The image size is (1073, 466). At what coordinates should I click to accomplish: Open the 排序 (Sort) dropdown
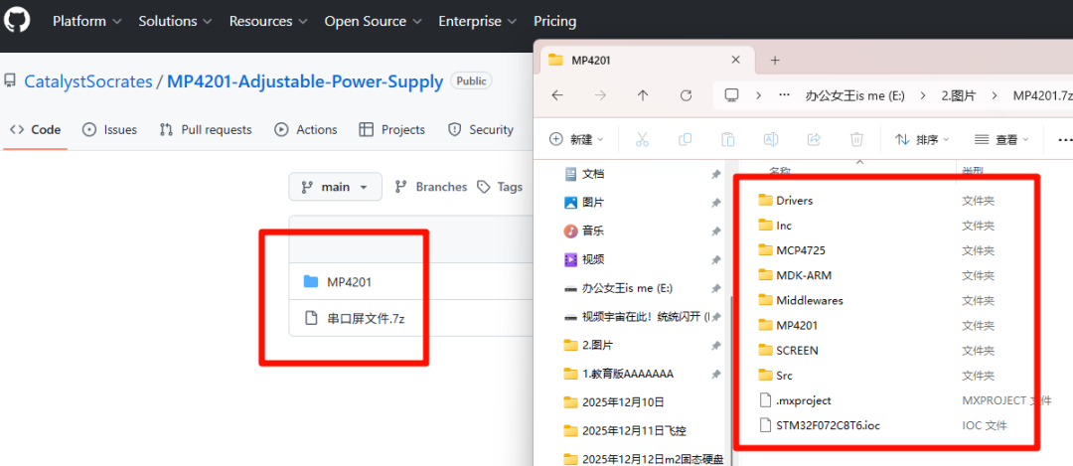click(x=922, y=139)
